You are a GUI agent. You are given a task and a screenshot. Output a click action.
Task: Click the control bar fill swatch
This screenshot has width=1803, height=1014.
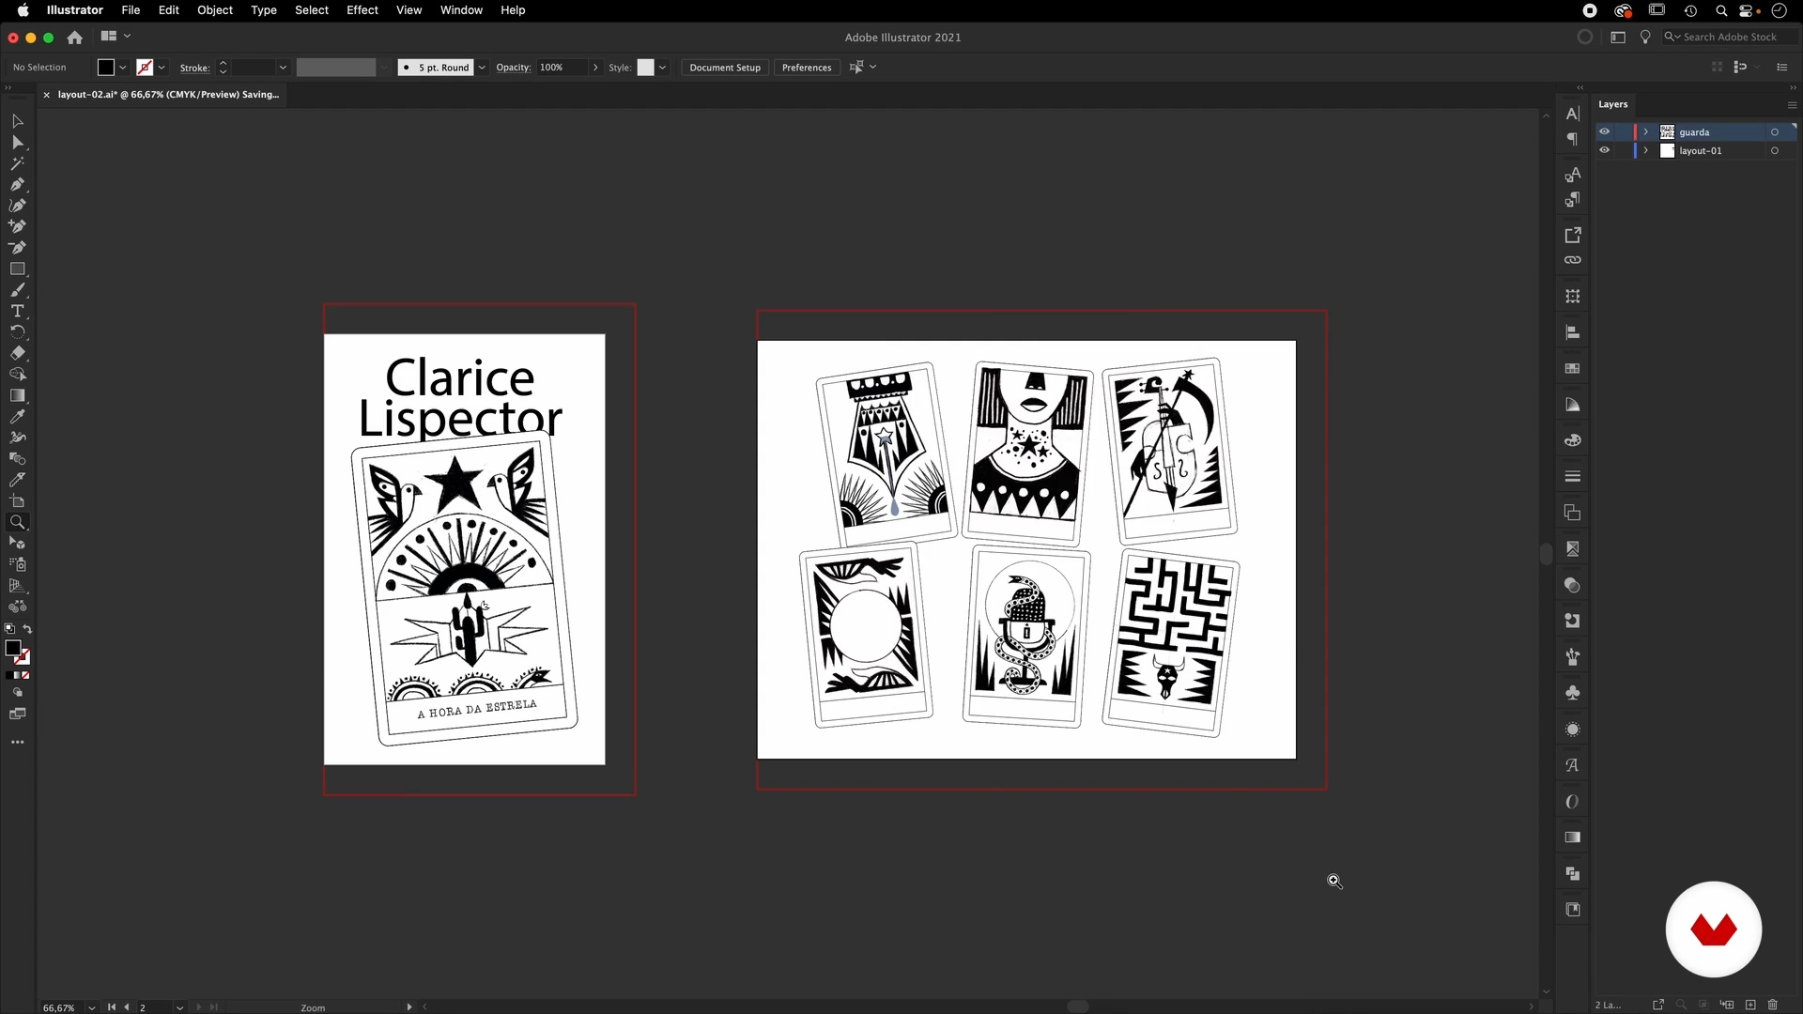pyautogui.click(x=106, y=68)
